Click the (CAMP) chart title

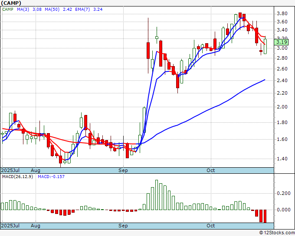pyautogui.click(x=11, y=3)
